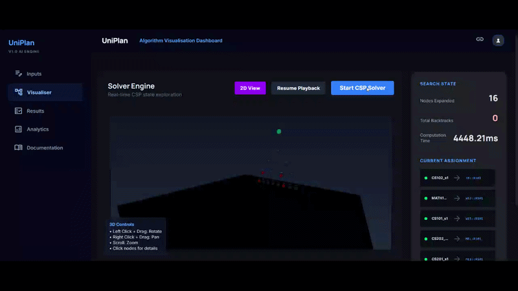Click the arrow in CS101_s1 row
Screen dimensions: 518x291
(457, 219)
